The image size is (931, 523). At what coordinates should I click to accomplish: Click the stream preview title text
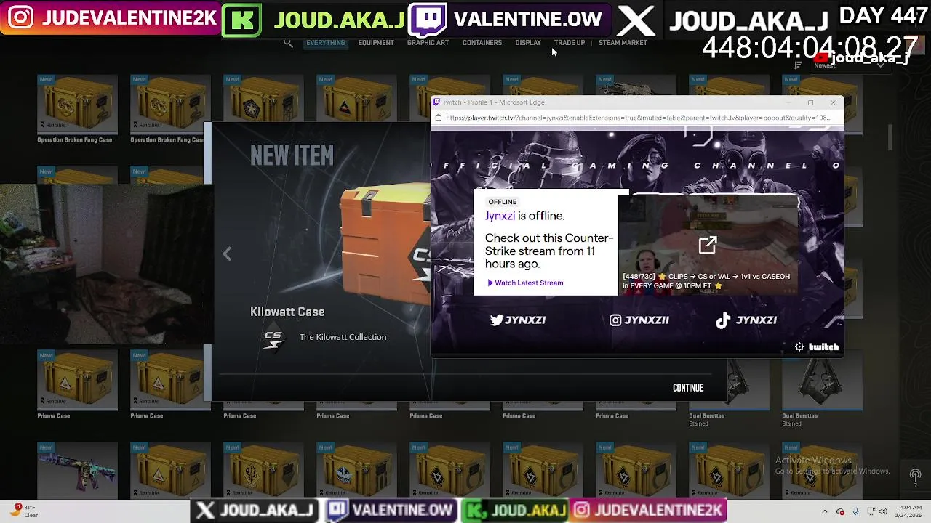[706, 281]
